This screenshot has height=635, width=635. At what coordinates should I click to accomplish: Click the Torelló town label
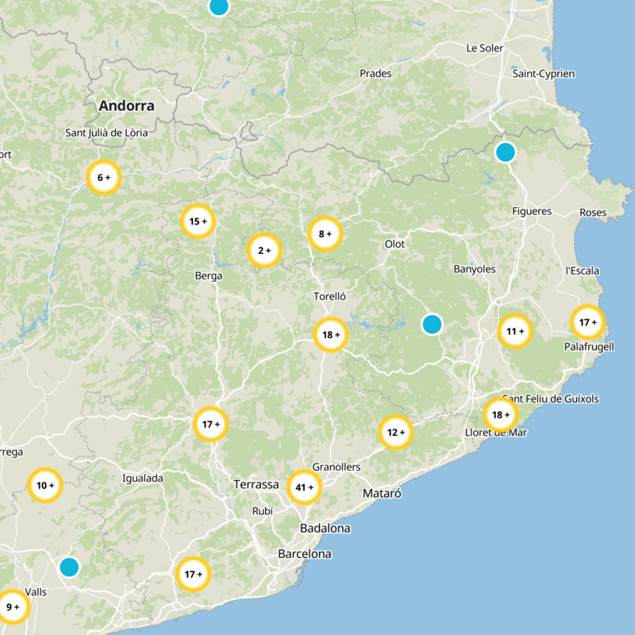pos(329,296)
